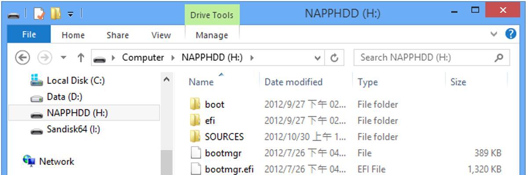
Task: Select Local Disk (C:) in navigation pane
Action: 76,80
